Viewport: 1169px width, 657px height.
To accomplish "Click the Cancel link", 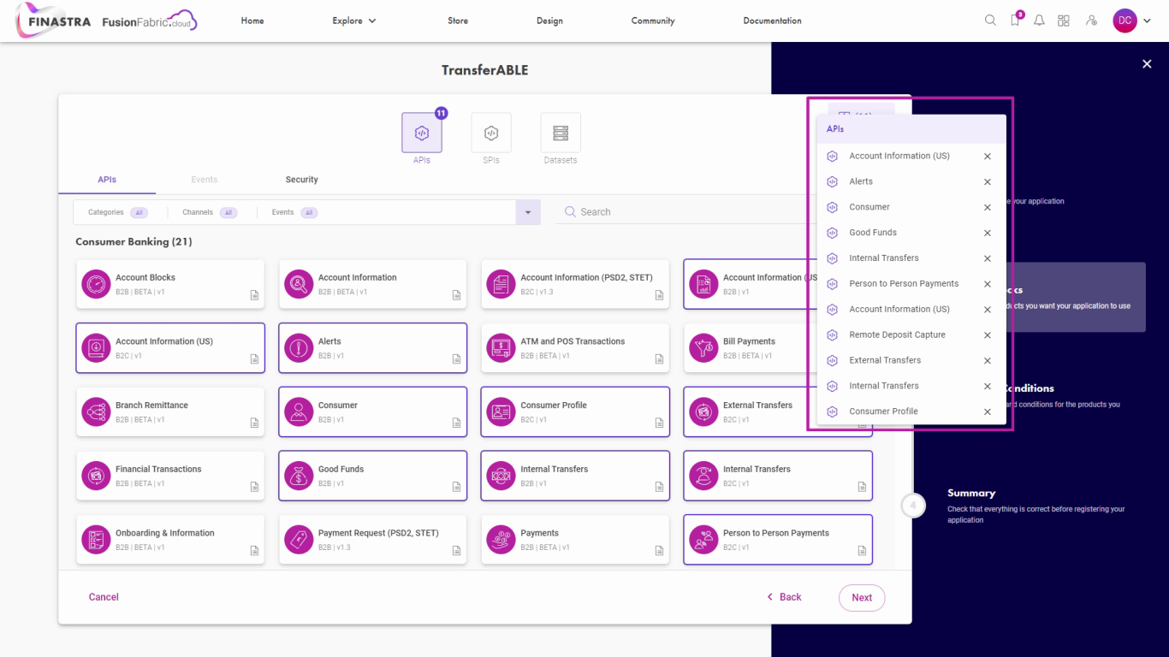I will [104, 597].
